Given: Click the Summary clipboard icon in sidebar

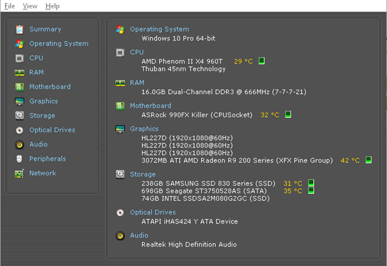Looking at the screenshot, I should pos(19,30).
